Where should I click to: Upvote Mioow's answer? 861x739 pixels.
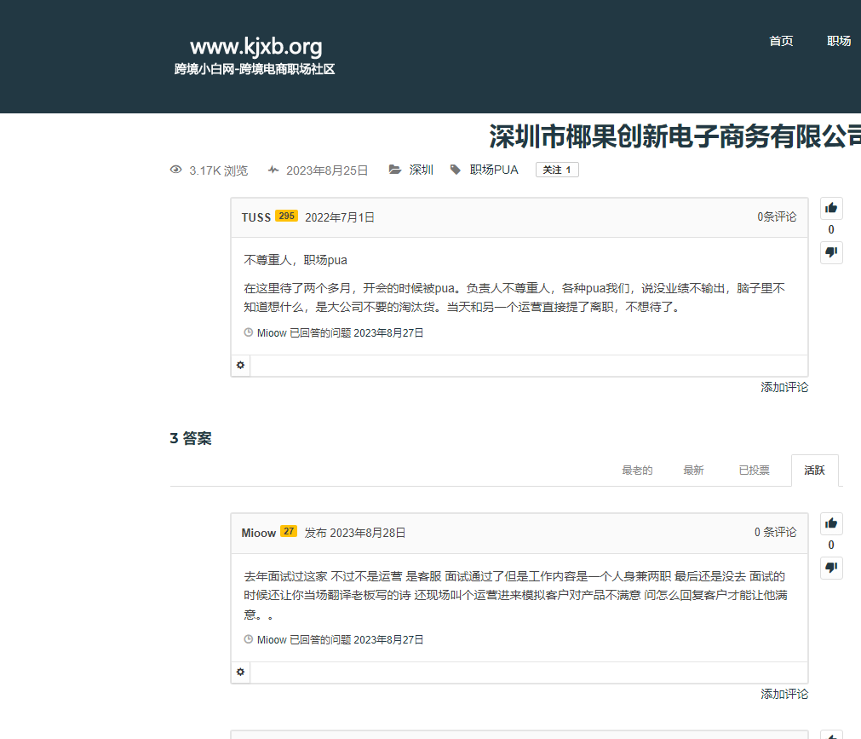(x=831, y=523)
